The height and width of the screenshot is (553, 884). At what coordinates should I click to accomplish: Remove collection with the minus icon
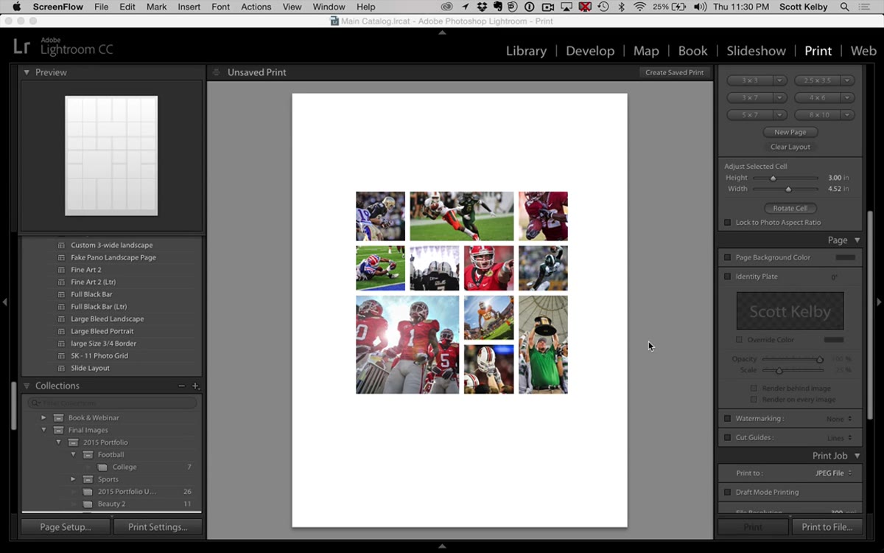point(182,386)
